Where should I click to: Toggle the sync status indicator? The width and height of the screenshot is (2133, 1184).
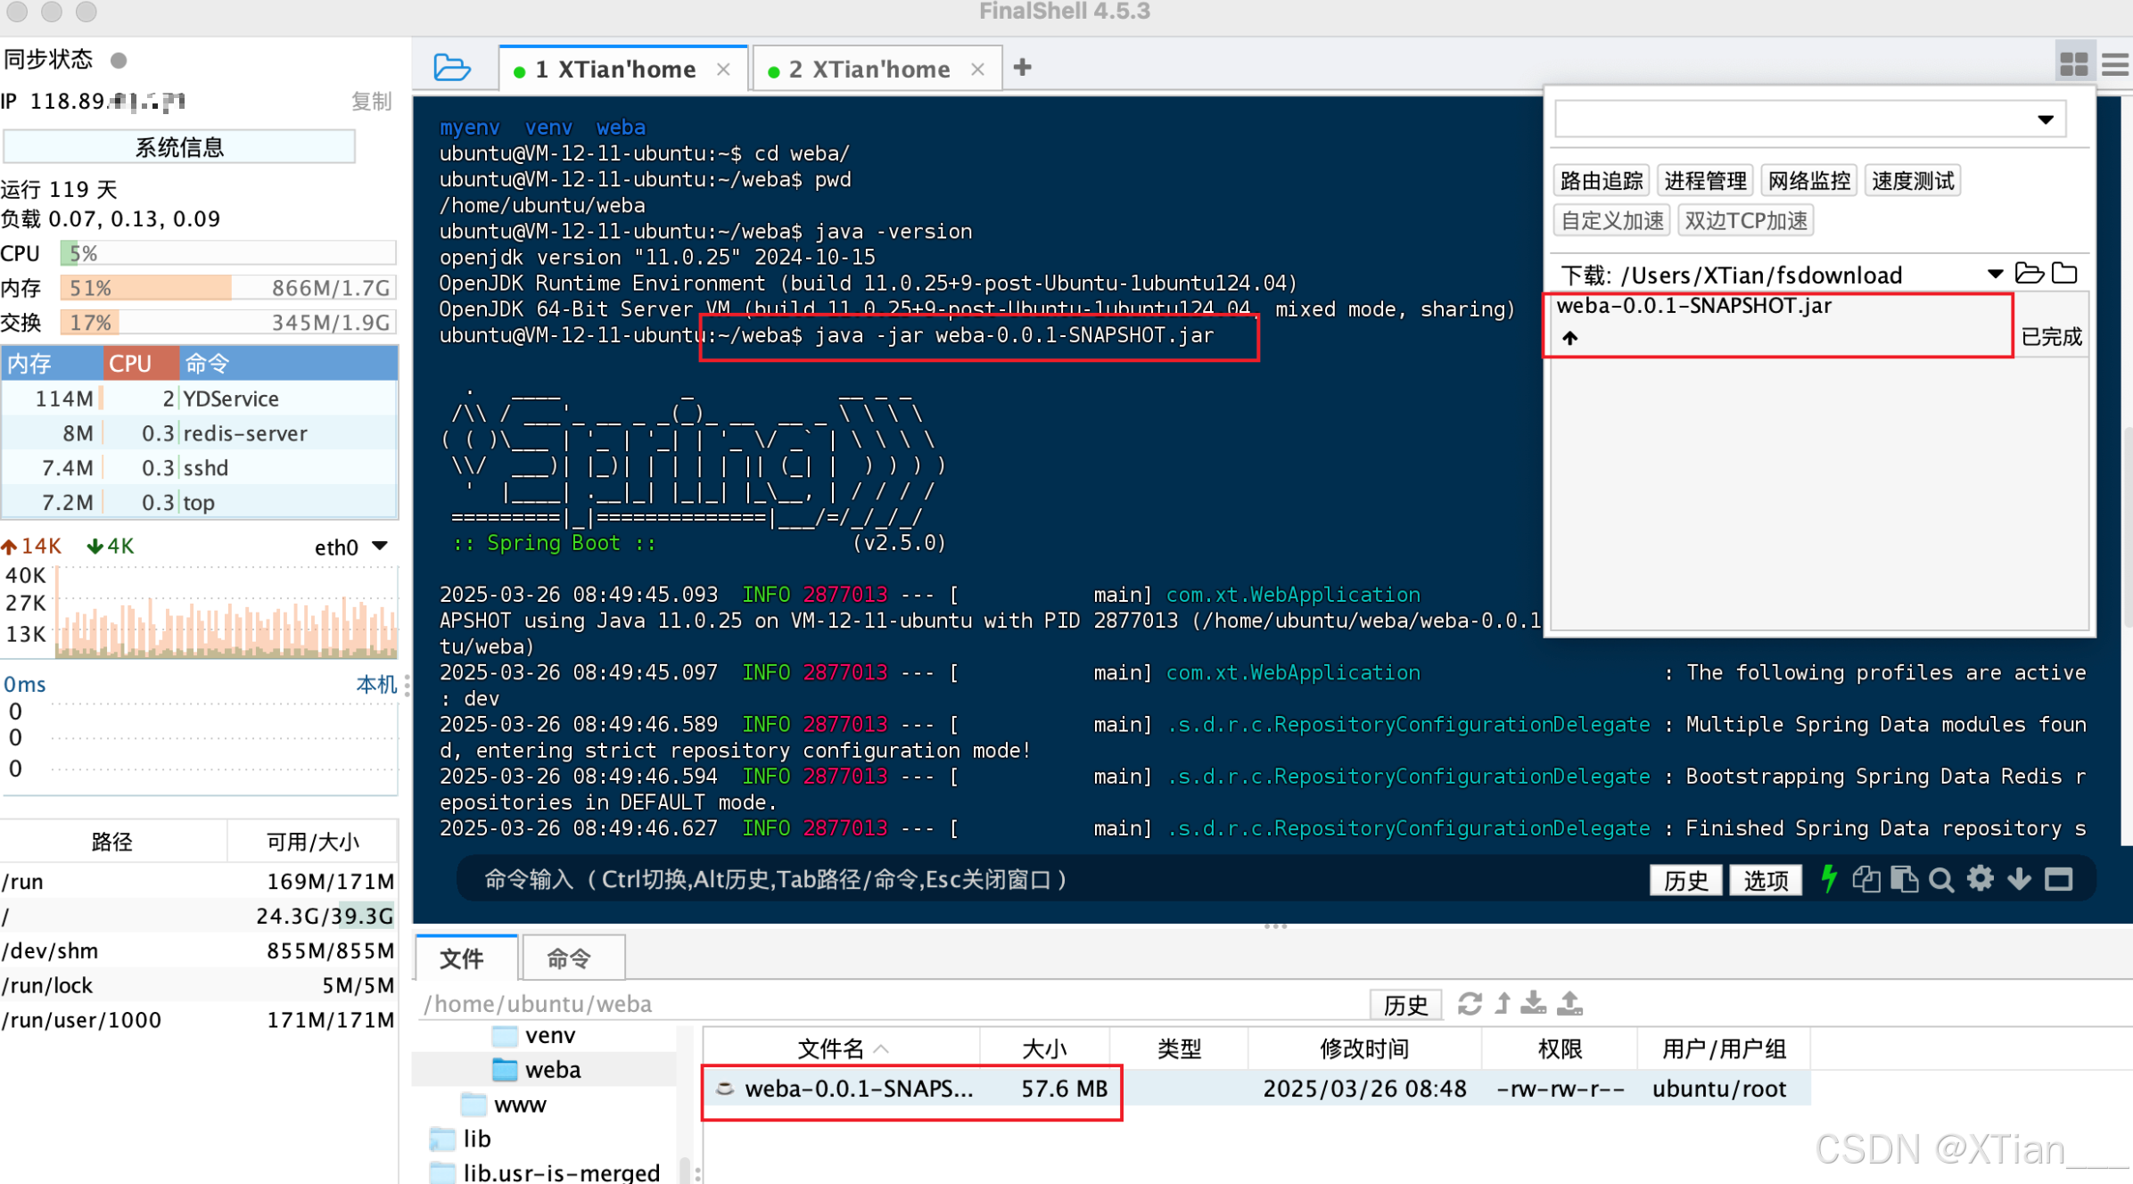(x=119, y=60)
